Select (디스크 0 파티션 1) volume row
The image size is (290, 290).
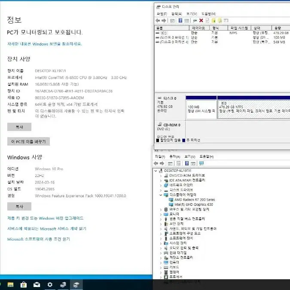[222, 37]
